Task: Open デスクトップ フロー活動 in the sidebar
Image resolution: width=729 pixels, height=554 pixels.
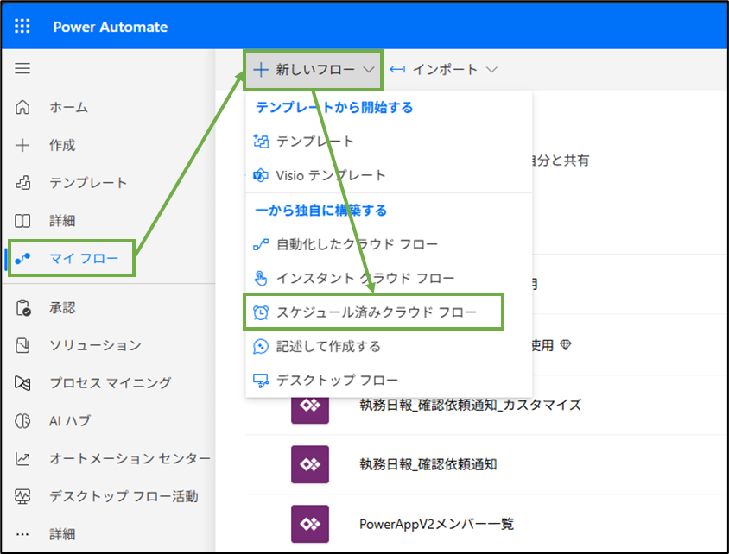Action: coord(124,496)
